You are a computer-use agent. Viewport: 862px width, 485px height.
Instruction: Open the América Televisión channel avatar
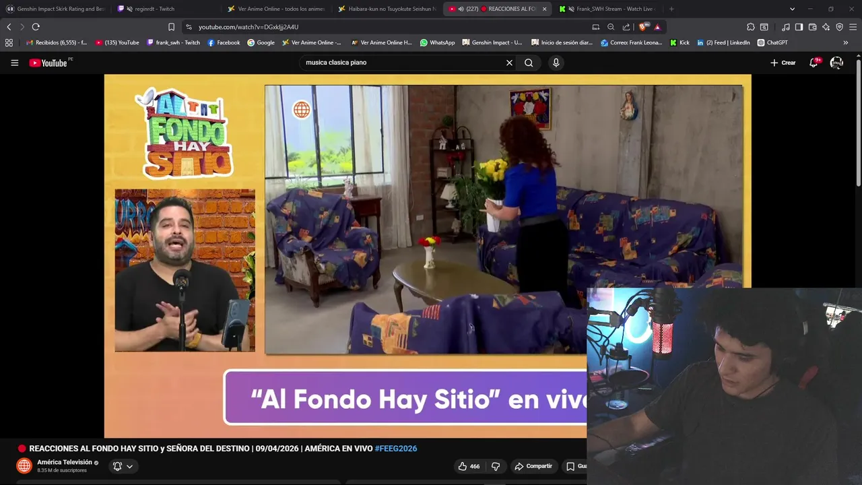[24, 465]
